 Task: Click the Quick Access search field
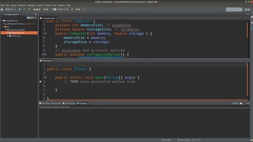pyautogui.click(x=234, y=9)
